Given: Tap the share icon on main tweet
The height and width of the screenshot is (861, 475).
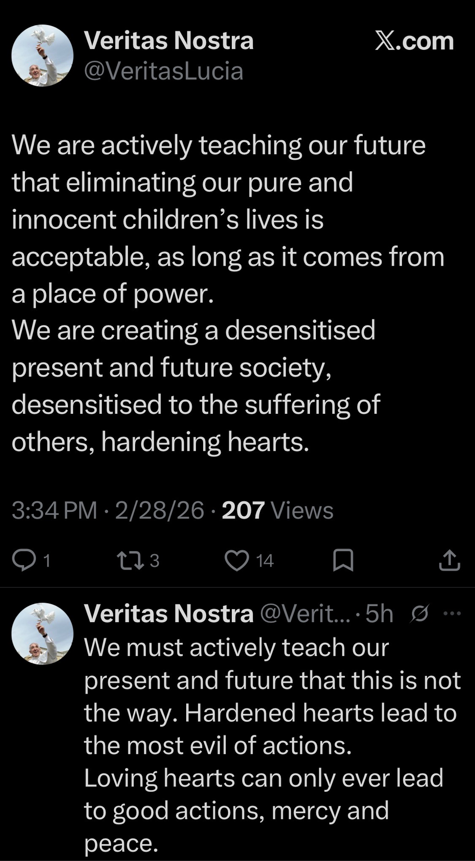Looking at the screenshot, I should click(449, 560).
